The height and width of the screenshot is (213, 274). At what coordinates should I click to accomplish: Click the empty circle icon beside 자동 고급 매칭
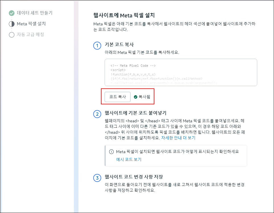(11, 35)
